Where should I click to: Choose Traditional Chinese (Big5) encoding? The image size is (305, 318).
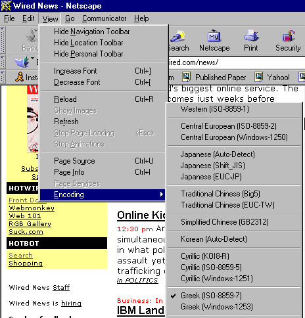234,194
